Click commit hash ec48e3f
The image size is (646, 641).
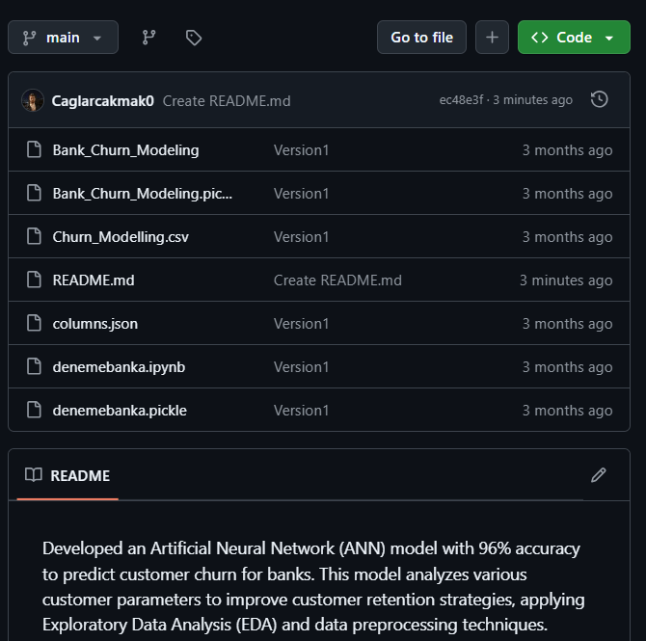click(462, 100)
